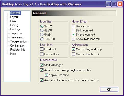Close the Desktop Icon Toy window
The height and width of the screenshot is (96, 124).
click(120, 4)
